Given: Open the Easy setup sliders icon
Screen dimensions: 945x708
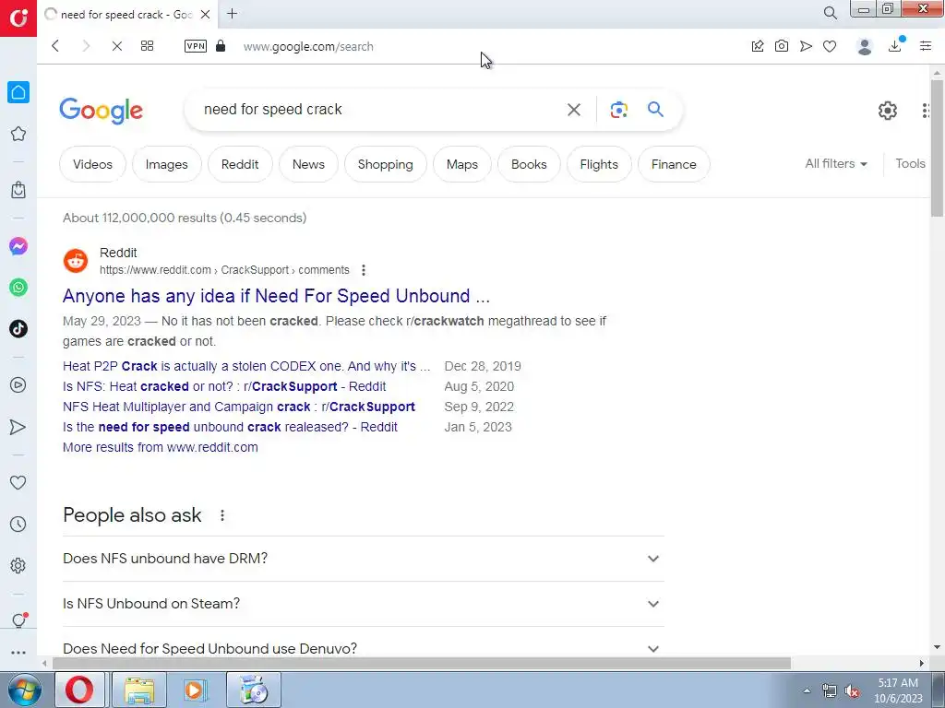Looking at the screenshot, I should pyautogui.click(x=926, y=46).
